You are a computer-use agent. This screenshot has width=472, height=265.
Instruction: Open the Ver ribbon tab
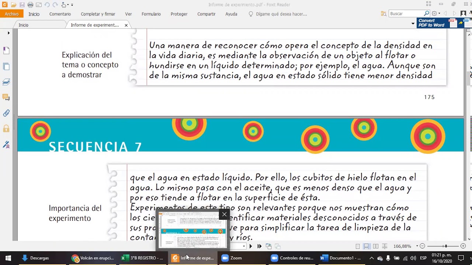click(x=128, y=14)
